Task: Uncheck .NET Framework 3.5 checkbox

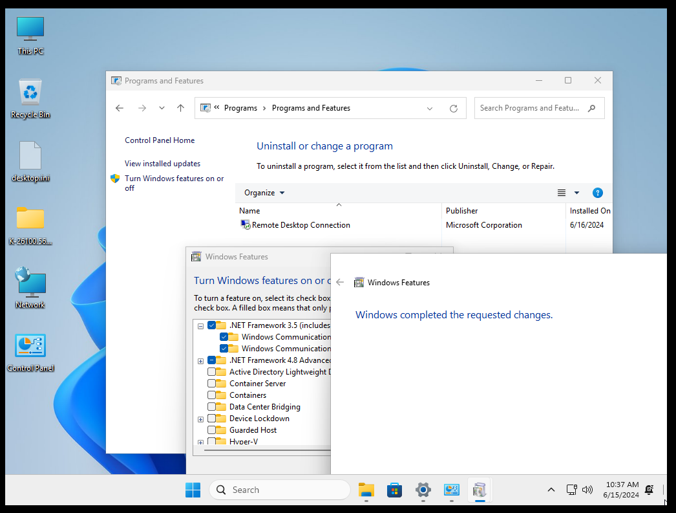Action: coord(212,325)
